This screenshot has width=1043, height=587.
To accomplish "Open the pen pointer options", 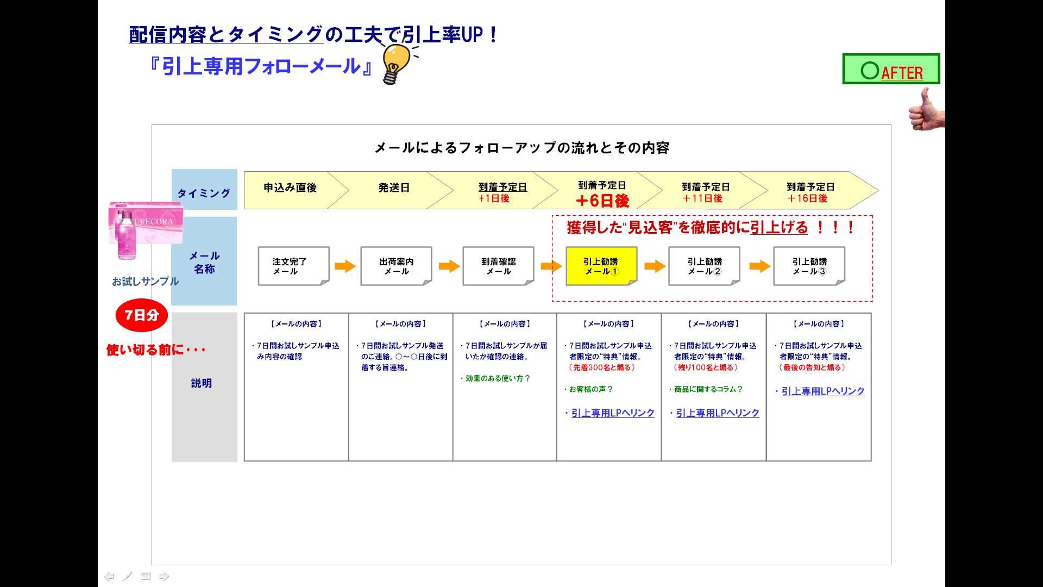I will click(x=127, y=576).
